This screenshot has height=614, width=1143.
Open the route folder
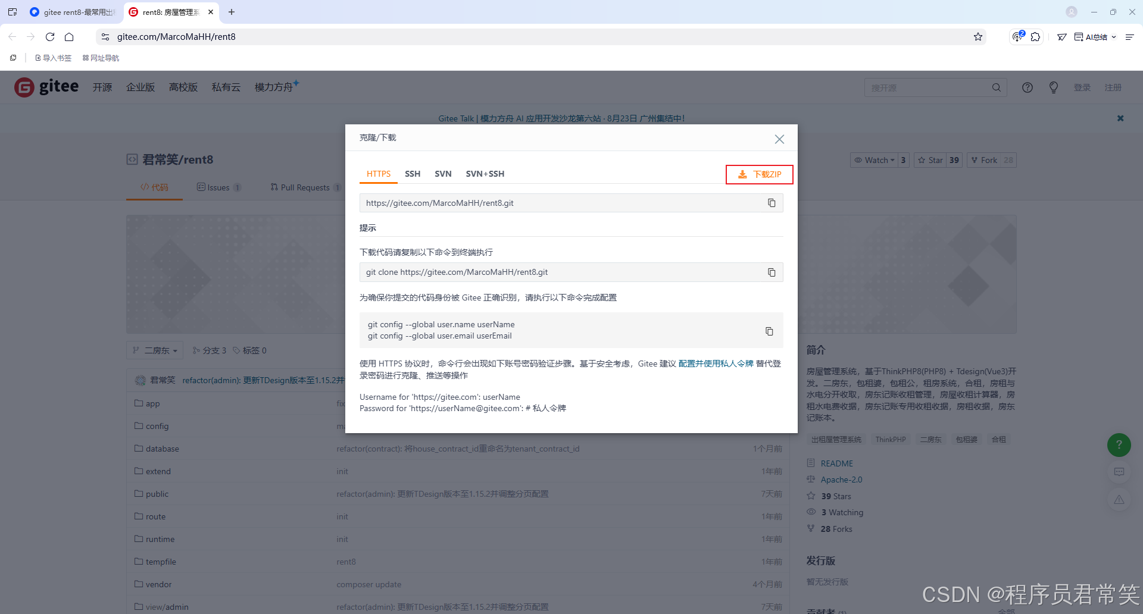tap(155, 516)
